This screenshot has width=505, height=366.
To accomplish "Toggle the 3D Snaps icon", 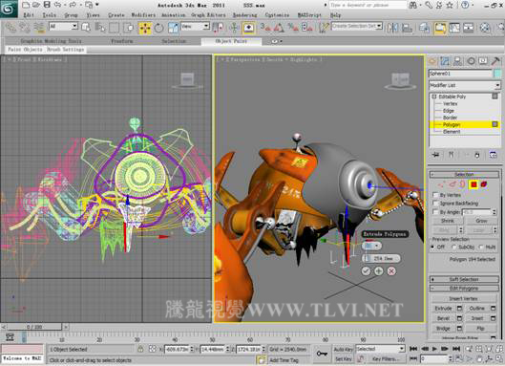I will tap(265, 28).
